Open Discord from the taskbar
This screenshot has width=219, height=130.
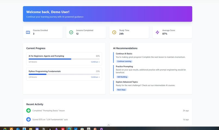tap(37, 129)
